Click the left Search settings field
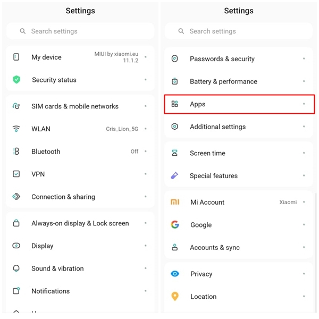The image size is (319, 319). click(80, 31)
